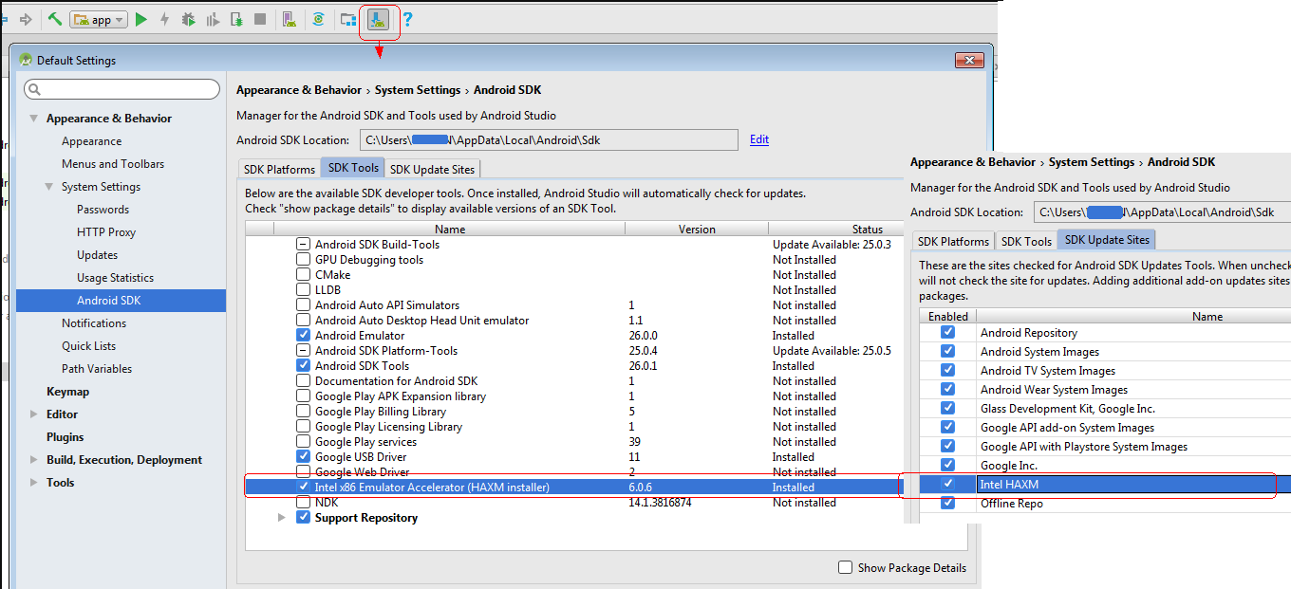
Task: Select Updates settings item
Action: [x=97, y=255]
